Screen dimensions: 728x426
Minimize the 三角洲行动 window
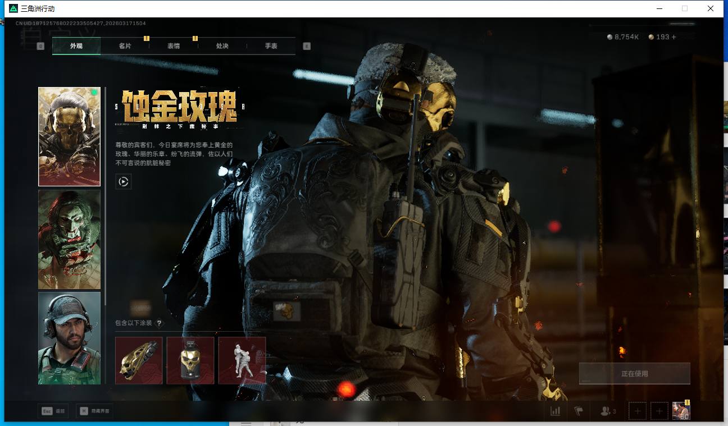(x=659, y=8)
